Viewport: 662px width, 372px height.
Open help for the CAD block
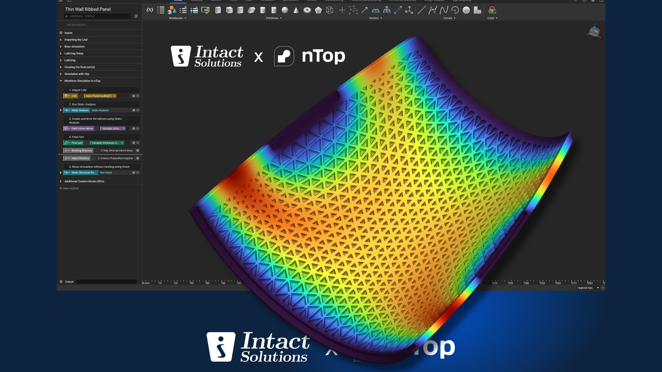134,96
